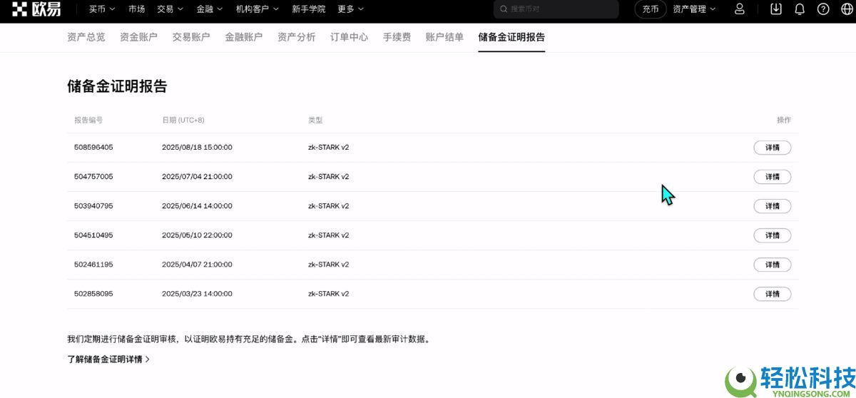Open the 了解储备金证明详情 link
The image size is (856, 398).
tap(108, 359)
